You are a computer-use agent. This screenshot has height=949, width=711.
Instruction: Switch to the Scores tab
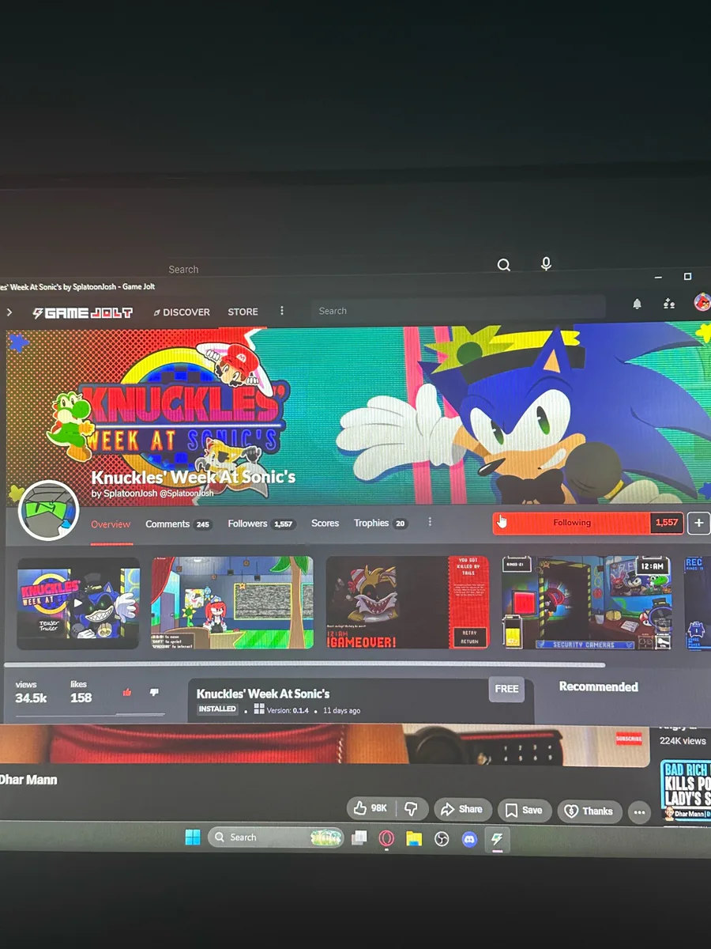[325, 524]
